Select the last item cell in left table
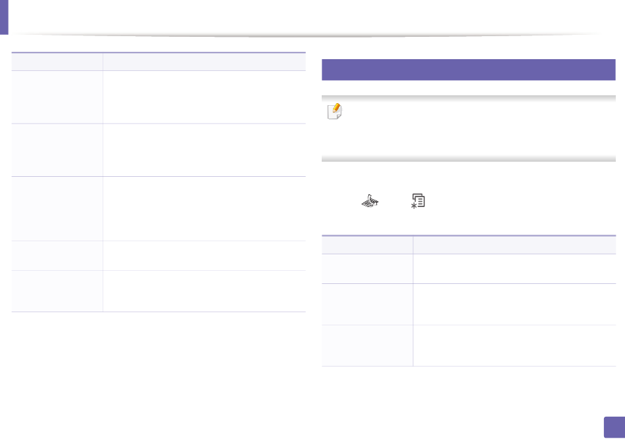 click(57, 291)
